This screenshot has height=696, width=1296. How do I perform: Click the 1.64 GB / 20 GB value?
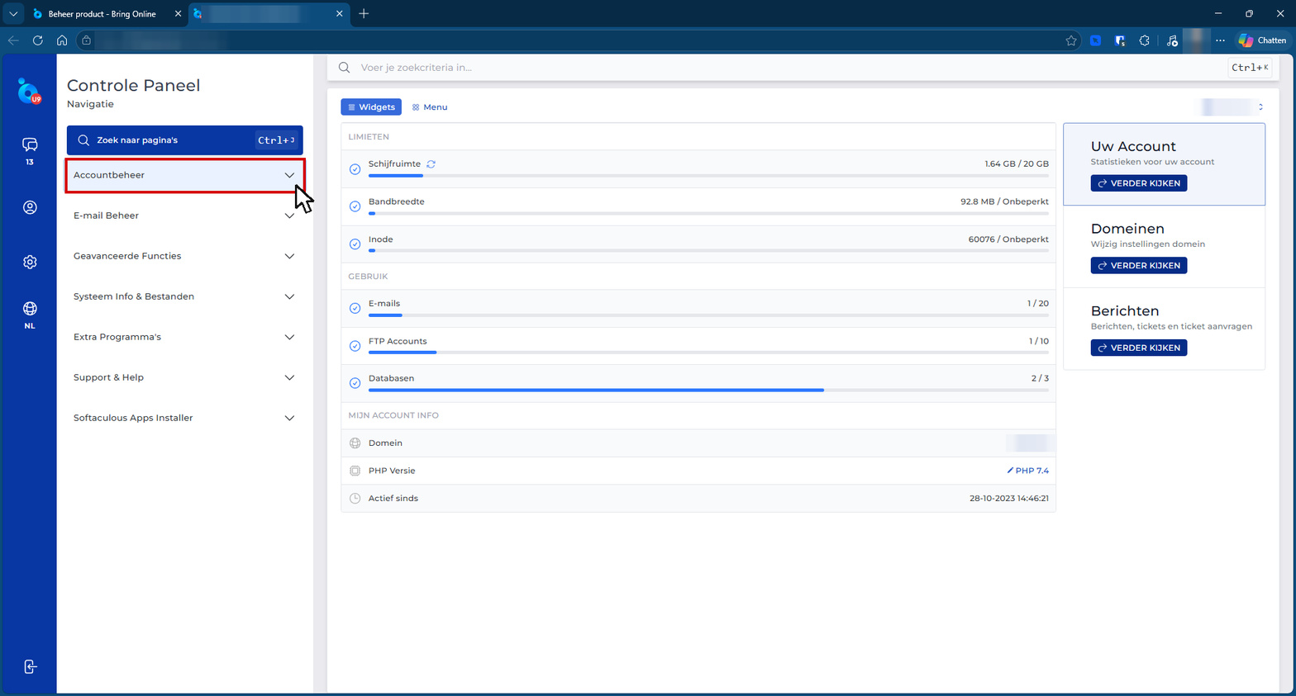point(1017,164)
